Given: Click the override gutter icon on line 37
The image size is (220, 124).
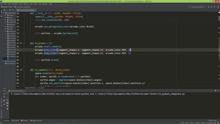Looking at the screenshot, I should tap(21, 43).
